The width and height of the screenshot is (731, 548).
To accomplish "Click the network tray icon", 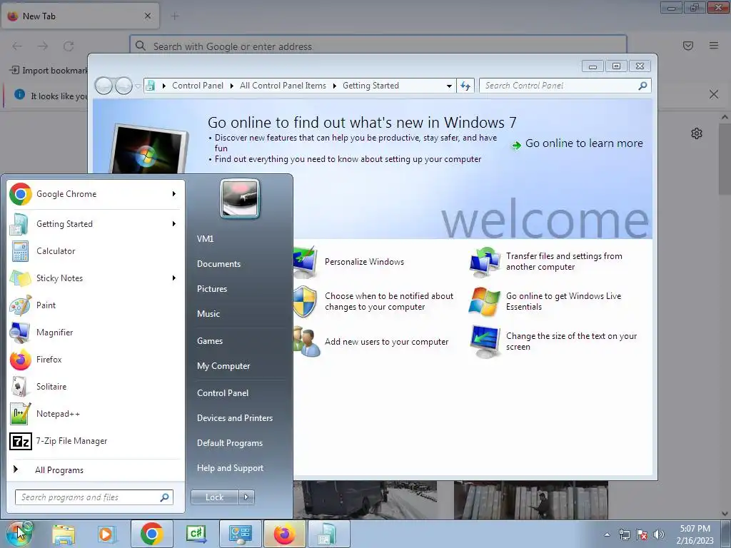I will (x=624, y=534).
